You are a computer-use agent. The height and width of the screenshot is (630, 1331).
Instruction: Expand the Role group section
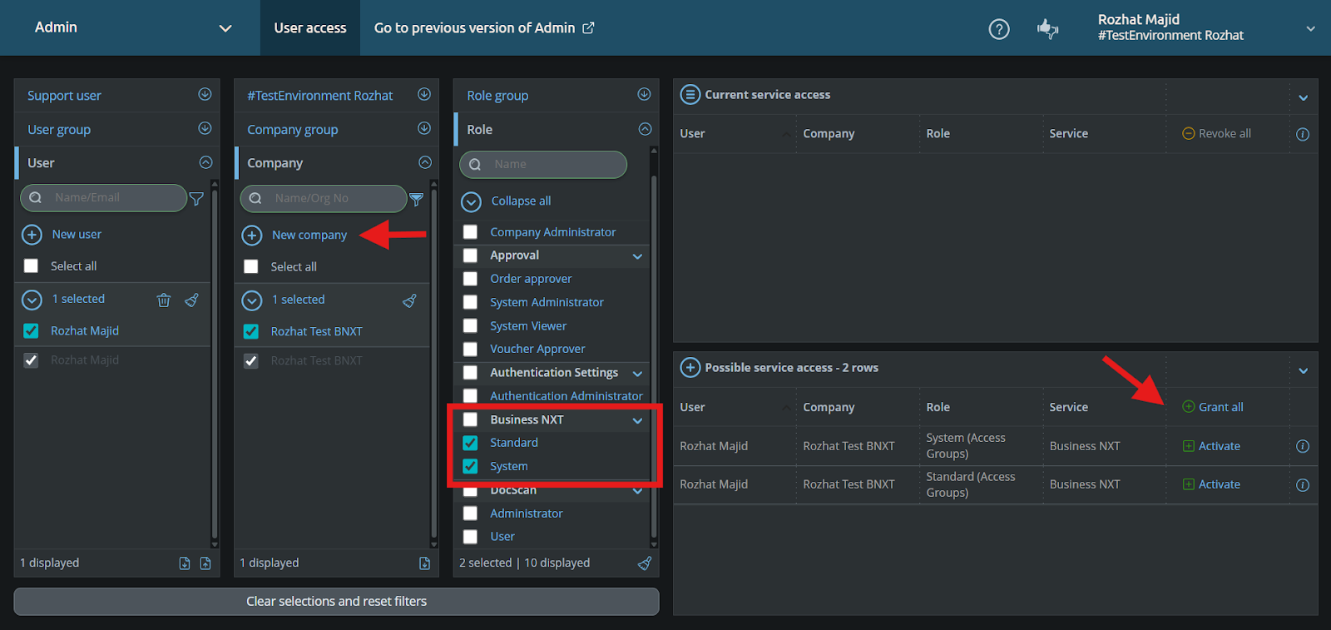(644, 95)
